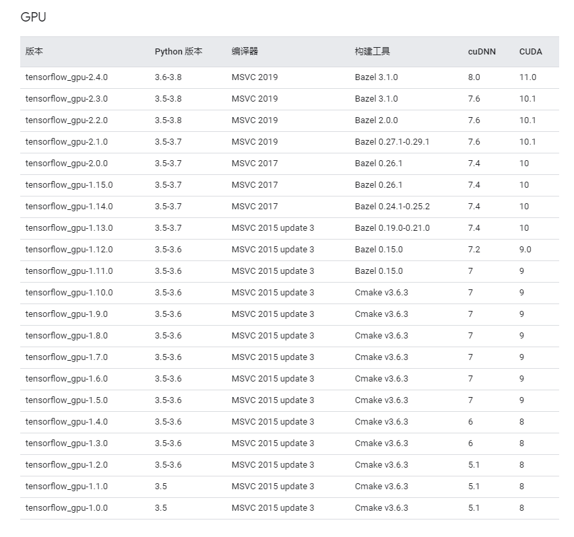This screenshot has width=574, height=537.
Task: Select tensorflow_gpu-1.3.0 version cell
Action: [x=66, y=443]
